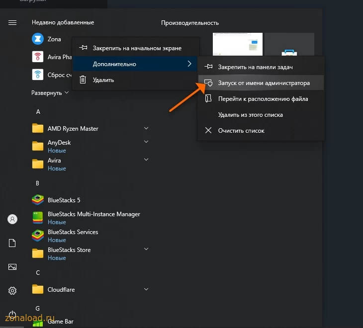Launch Avira Phantom VPN icon
Image resolution: width=363 pixels, height=328 pixels.
click(x=37, y=57)
